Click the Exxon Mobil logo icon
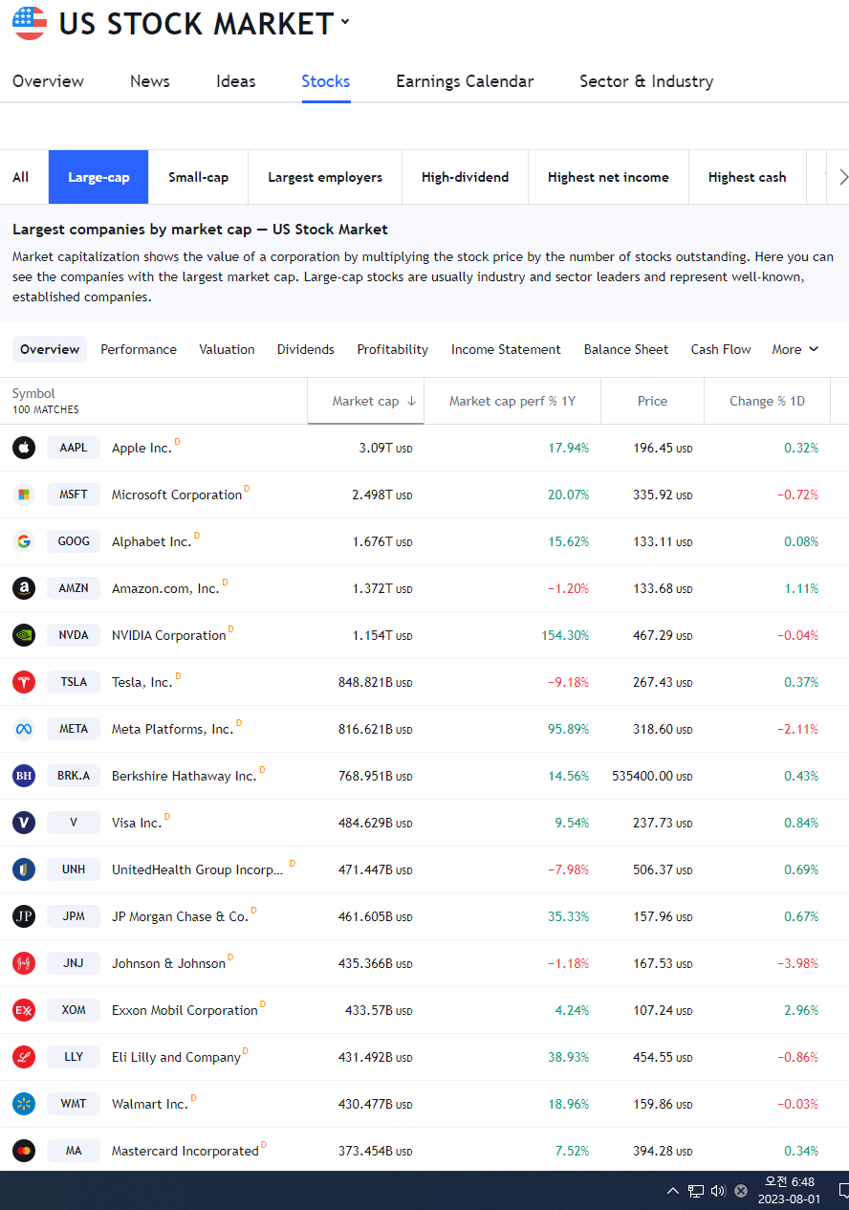849x1210 pixels. (x=24, y=1010)
